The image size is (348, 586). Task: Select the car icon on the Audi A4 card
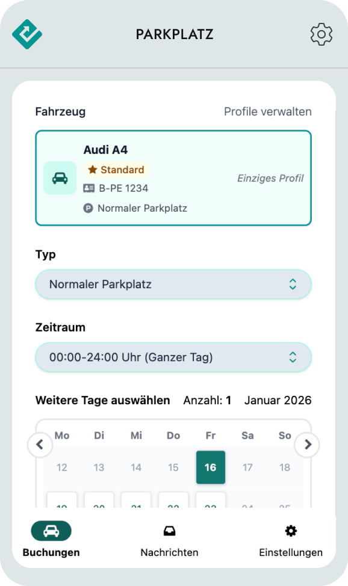(60, 178)
